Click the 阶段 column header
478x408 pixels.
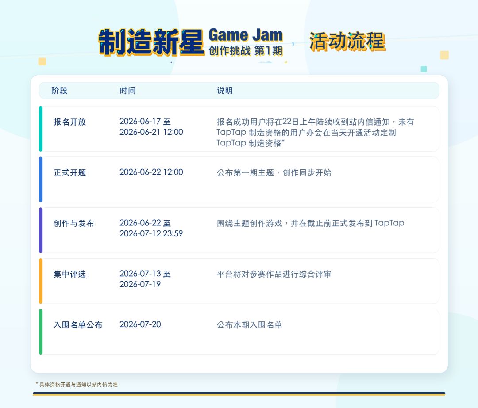(x=59, y=91)
